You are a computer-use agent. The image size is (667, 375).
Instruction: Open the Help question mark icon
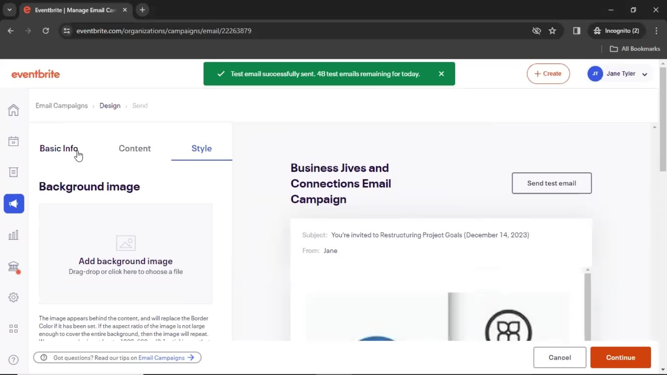tap(14, 360)
